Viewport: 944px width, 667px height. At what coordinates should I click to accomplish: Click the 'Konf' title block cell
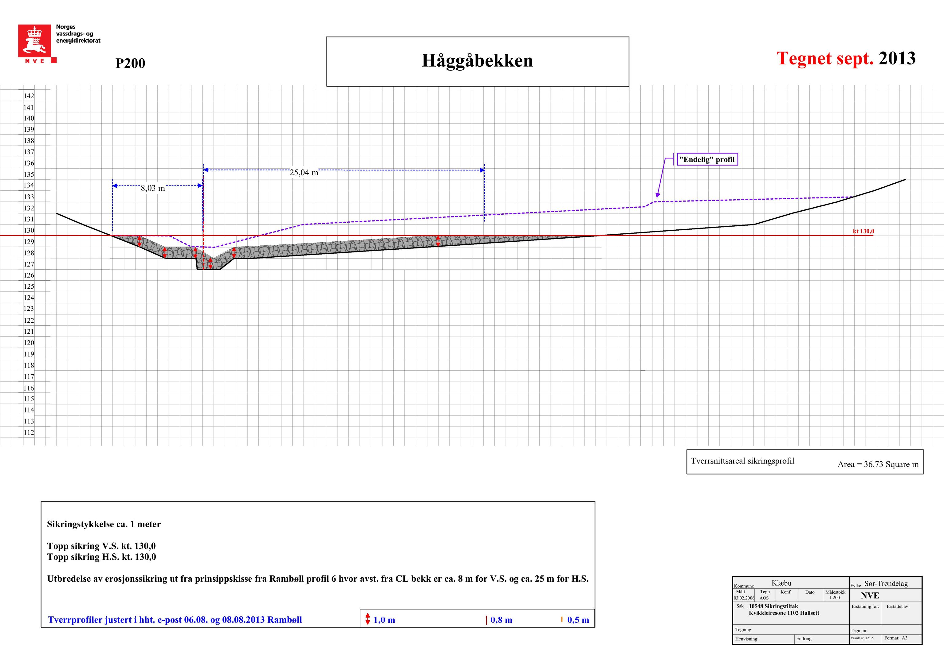pos(786,595)
